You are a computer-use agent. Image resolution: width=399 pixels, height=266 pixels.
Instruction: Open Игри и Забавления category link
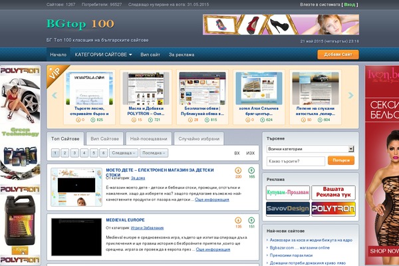(x=147, y=228)
